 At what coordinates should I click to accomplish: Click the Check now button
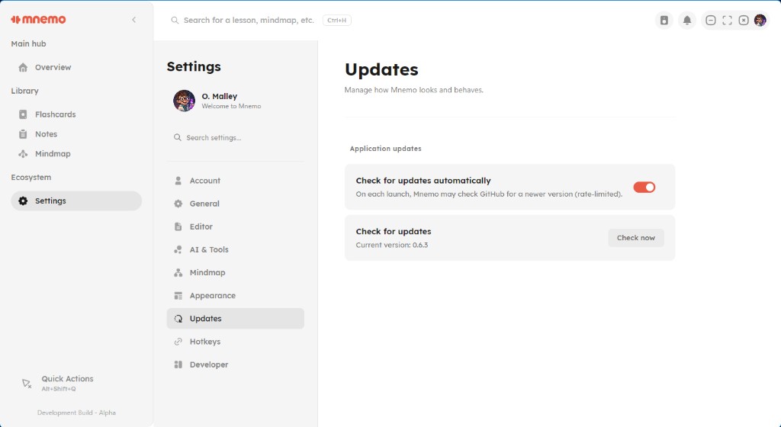coord(636,238)
